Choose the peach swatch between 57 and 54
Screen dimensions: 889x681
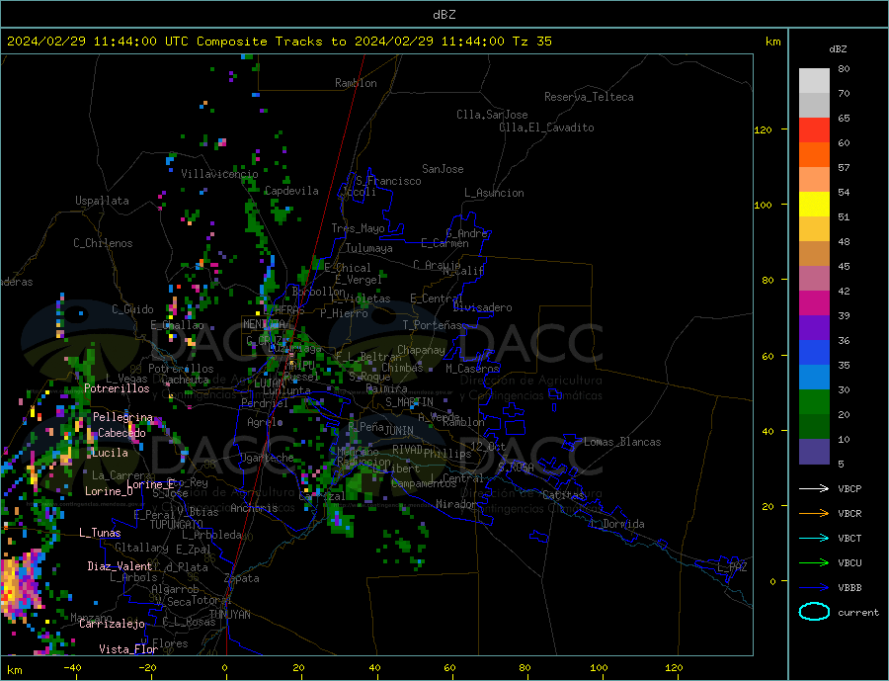[x=814, y=179]
